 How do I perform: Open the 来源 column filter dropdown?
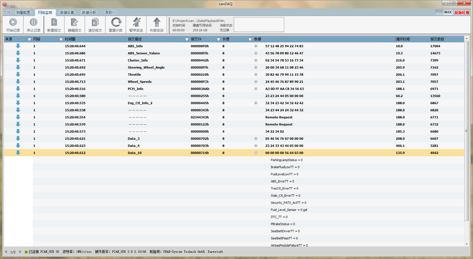click(x=29, y=39)
